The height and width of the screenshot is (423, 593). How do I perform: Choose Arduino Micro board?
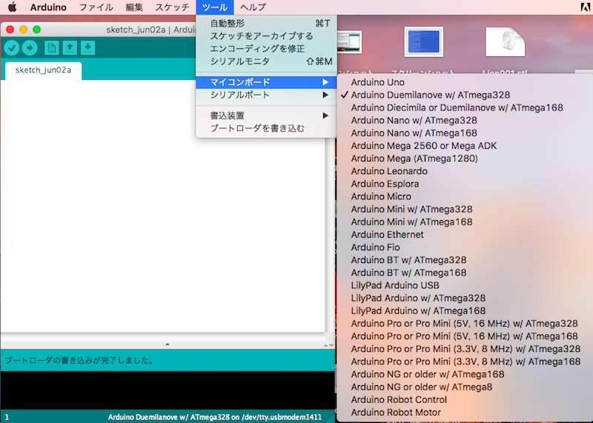pos(465,196)
